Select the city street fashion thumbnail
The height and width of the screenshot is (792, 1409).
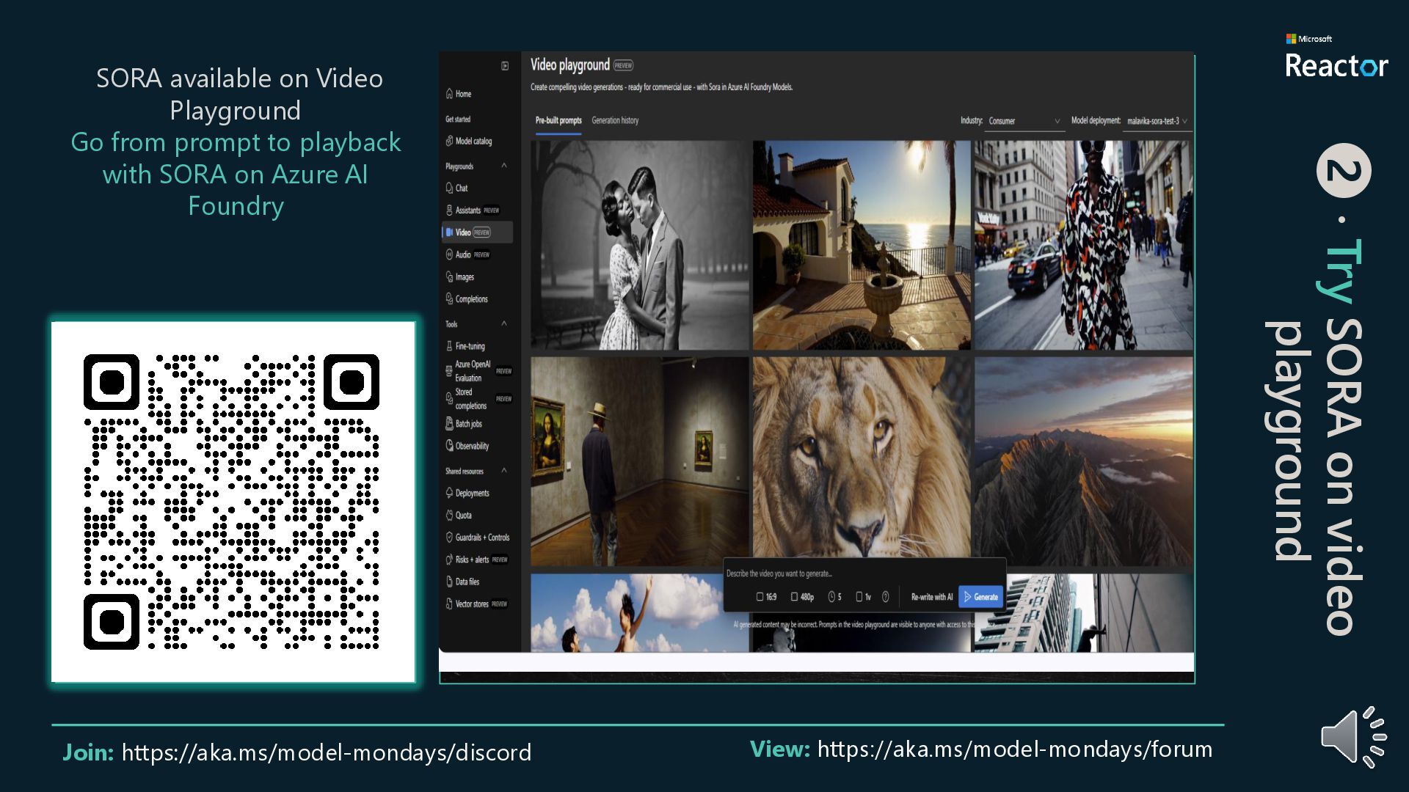point(1083,245)
